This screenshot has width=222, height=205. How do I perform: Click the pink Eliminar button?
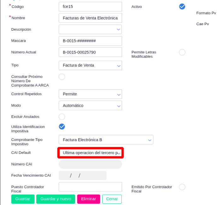pos(89,199)
